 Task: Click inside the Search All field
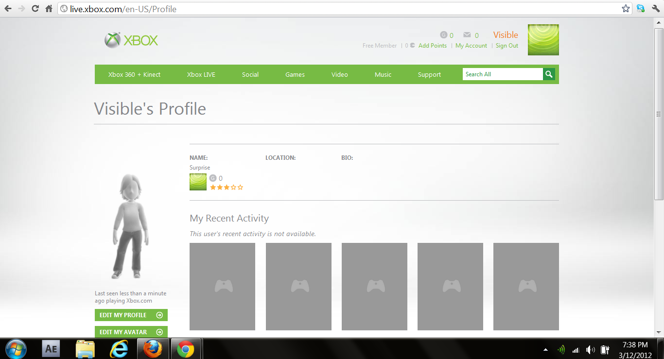pyautogui.click(x=503, y=74)
